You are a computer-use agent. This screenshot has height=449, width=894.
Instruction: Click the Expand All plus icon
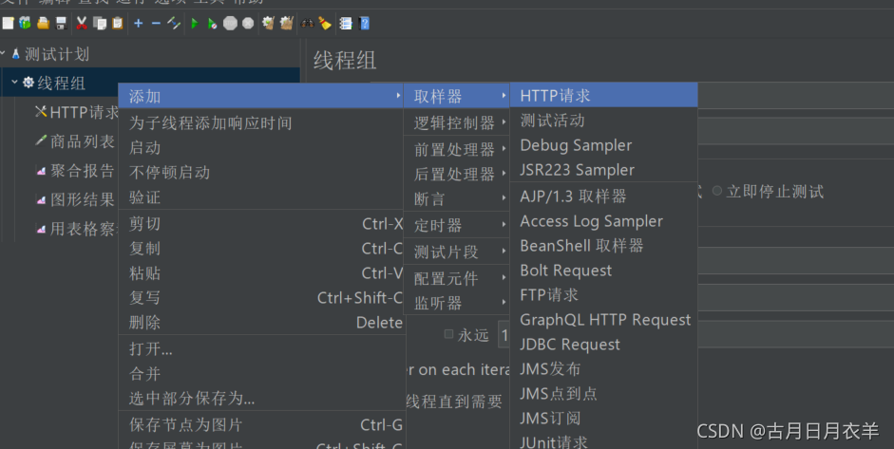(138, 24)
